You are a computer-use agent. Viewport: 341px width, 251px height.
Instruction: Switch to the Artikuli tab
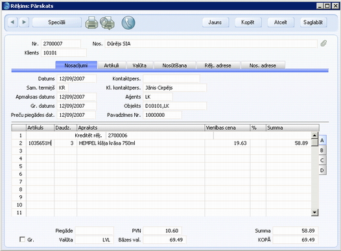112,66
